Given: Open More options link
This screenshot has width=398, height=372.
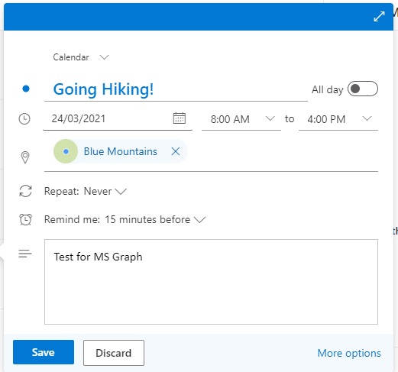Looking at the screenshot, I should (x=349, y=353).
